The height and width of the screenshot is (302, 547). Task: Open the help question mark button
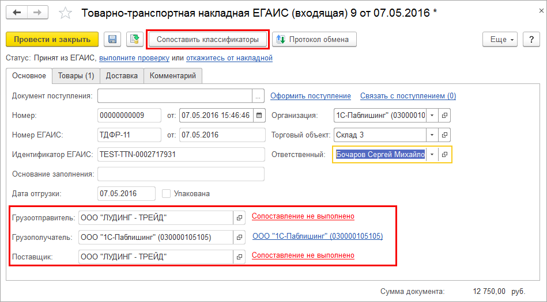531,39
